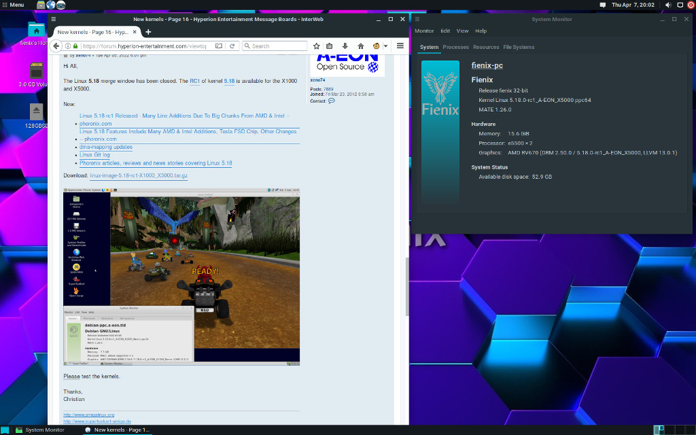Open the first 5.18 kernel link

coord(229,81)
